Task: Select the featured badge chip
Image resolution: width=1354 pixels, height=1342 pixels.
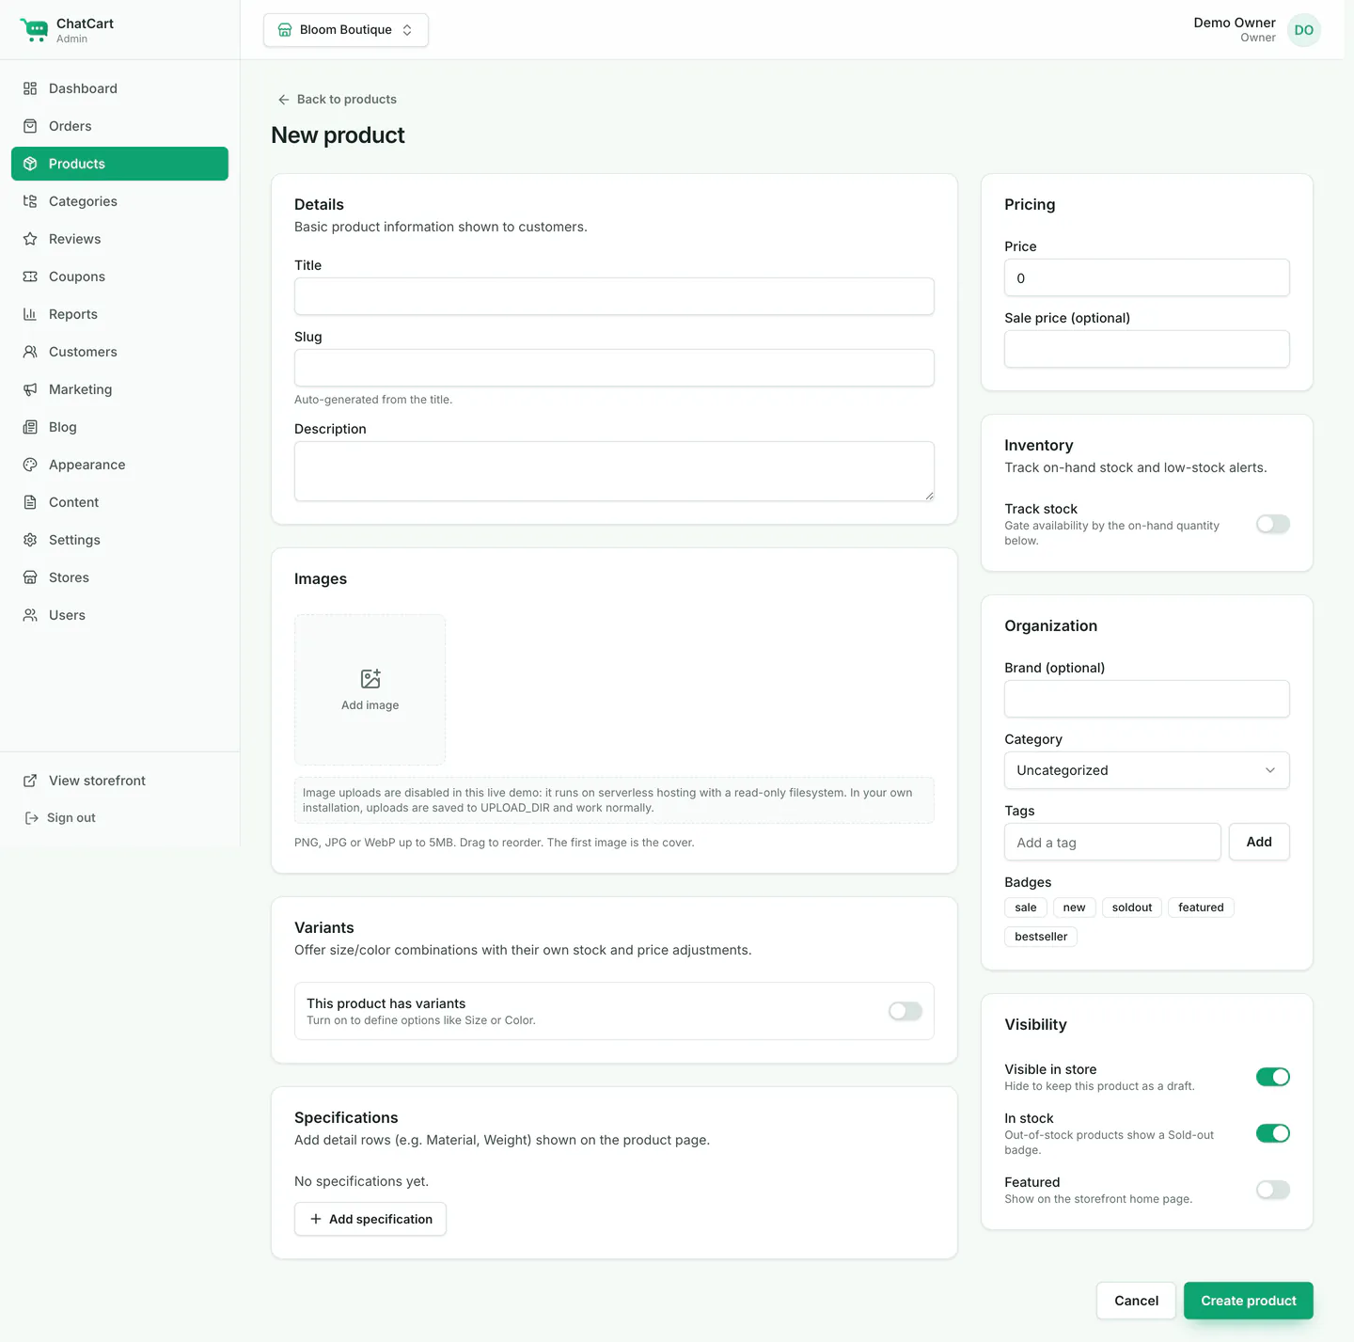Action: click(1201, 908)
